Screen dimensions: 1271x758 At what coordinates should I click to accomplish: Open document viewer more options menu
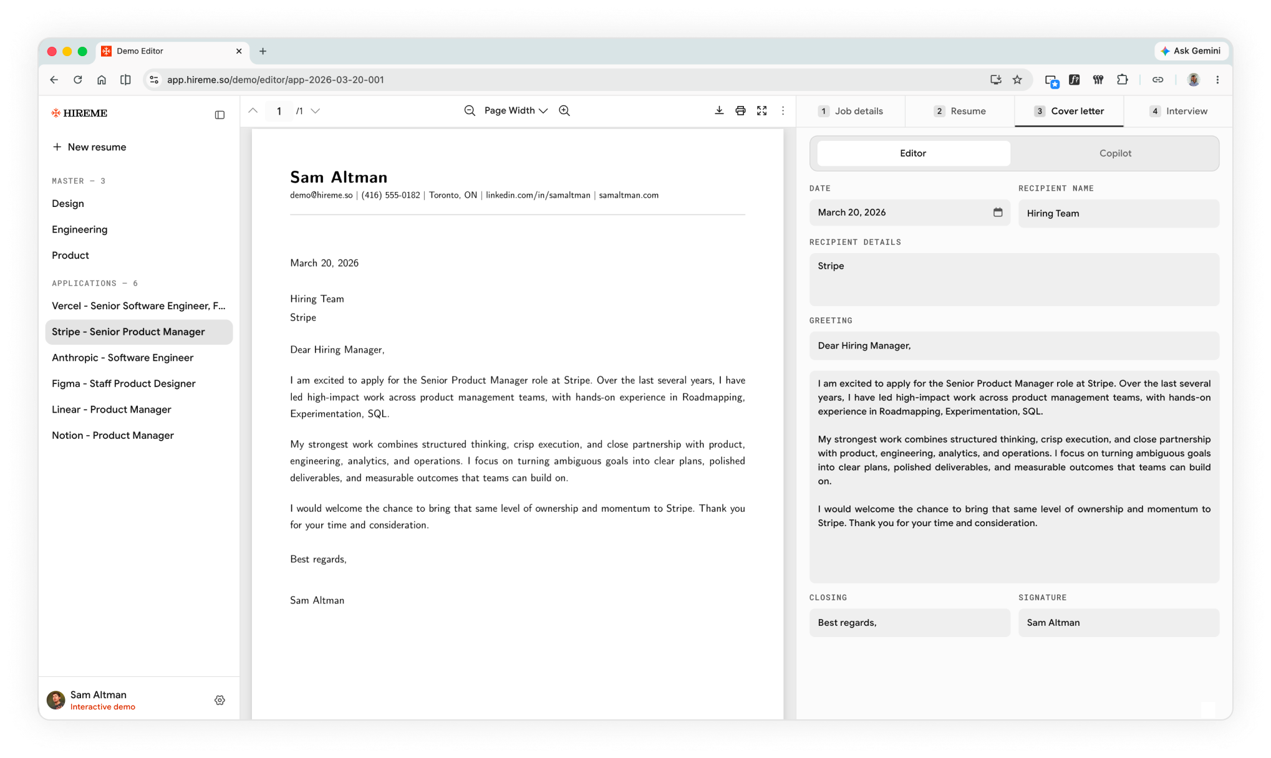coord(783,110)
